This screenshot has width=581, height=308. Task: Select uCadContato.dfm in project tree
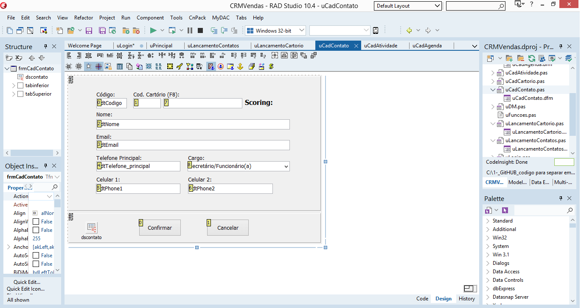coord(532,98)
